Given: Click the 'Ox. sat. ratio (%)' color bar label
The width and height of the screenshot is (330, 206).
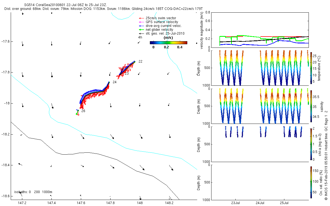Looking at the screenshot, I should (321, 182).
